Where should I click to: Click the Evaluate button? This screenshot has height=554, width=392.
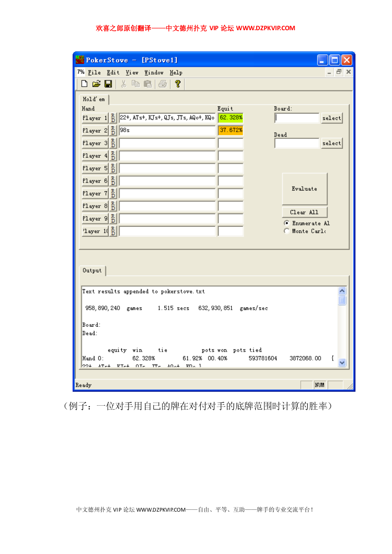coord(304,189)
